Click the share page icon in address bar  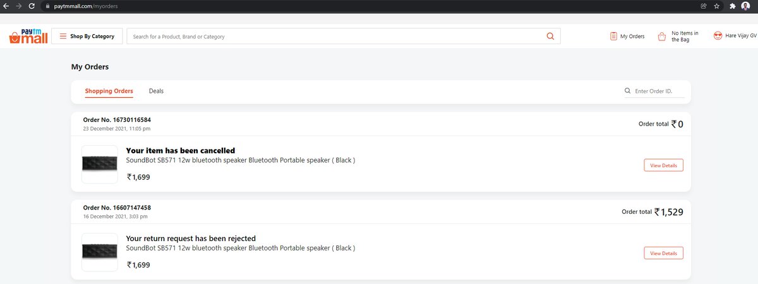point(703,6)
